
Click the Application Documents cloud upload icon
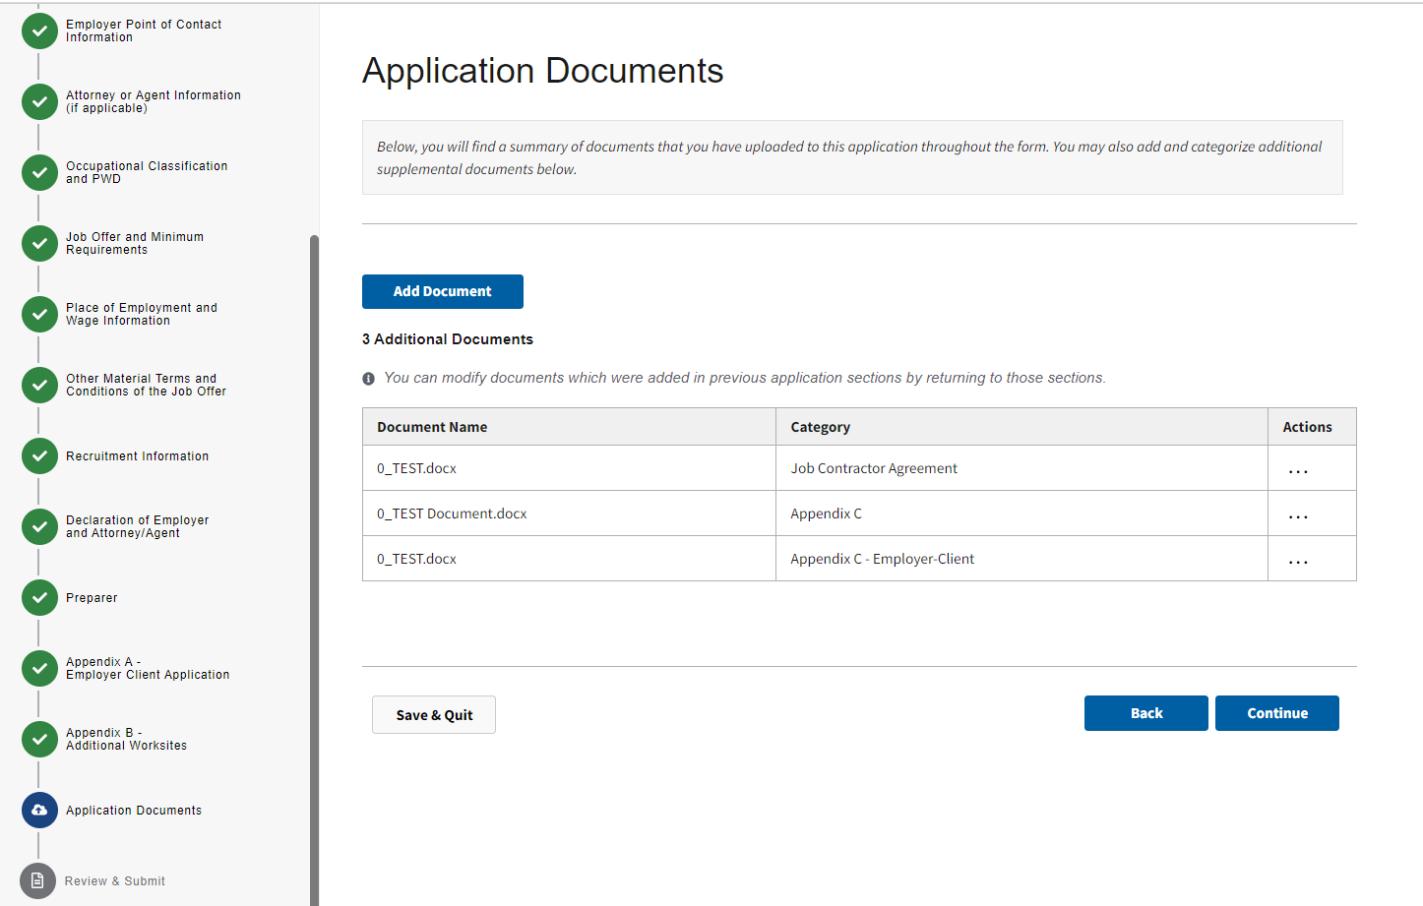click(x=39, y=811)
